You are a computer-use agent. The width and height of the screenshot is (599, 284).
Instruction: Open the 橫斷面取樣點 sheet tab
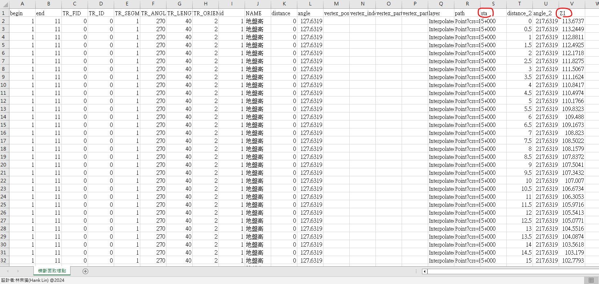pyautogui.click(x=52, y=271)
